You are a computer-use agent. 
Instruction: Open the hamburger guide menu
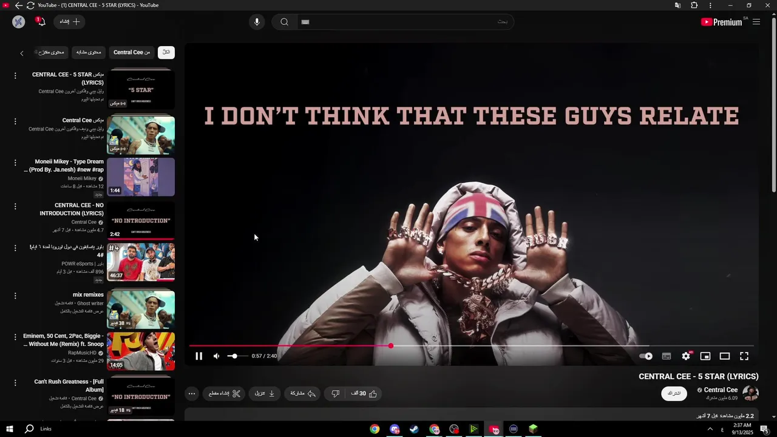pos(756,22)
